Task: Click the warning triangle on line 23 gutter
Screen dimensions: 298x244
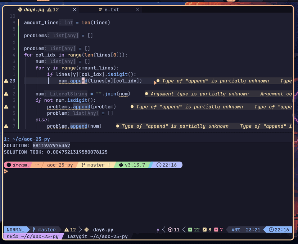Action: pos(6,81)
